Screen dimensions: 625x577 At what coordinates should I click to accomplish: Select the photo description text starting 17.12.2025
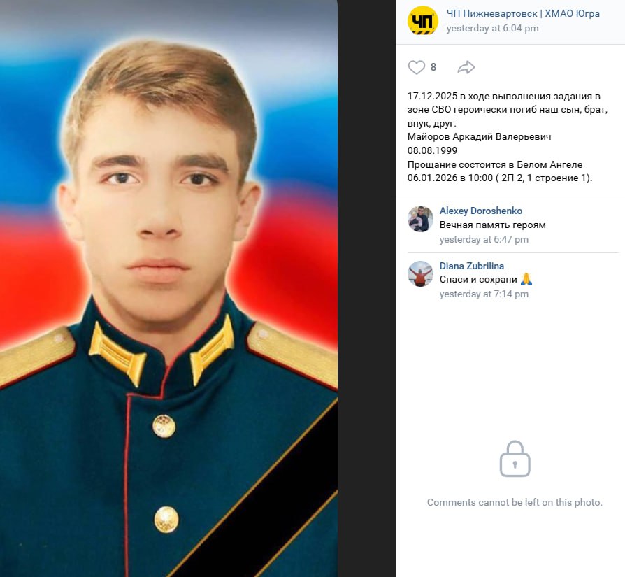(x=508, y=137)
